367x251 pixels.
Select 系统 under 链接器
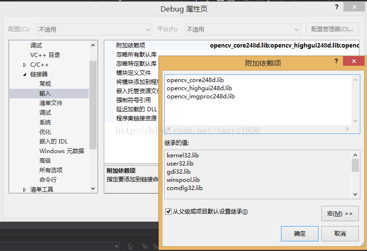(45, 122)
